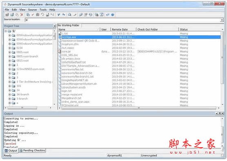
Task: Click the file icon next to 1.txt
Action: (x=60, y=33)
